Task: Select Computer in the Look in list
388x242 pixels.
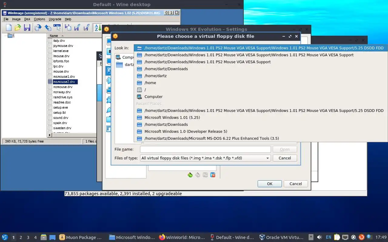Action: 261,96
